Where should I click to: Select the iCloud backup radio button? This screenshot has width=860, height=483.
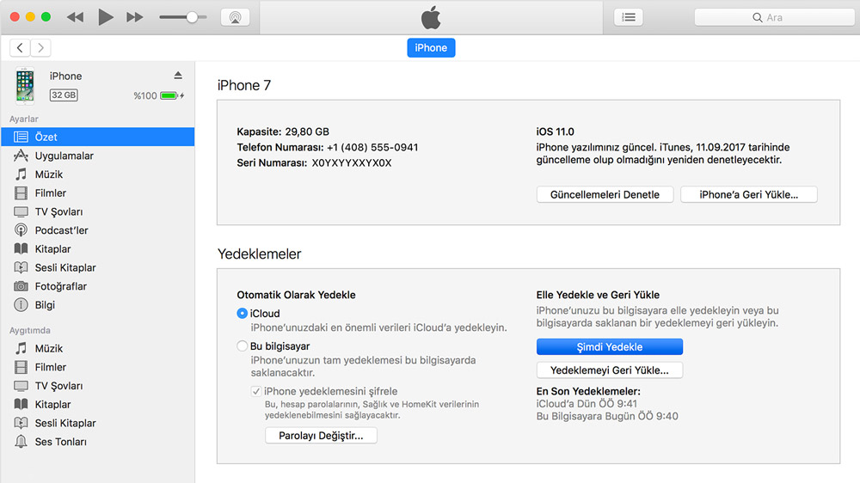tap(242, 314)
